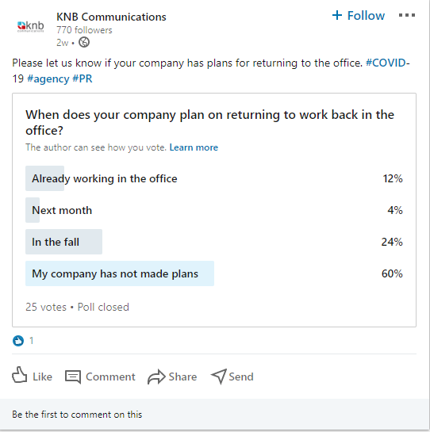Screen dimensions: 430x432
Task: Click the Comment speech bubble icon
Action: click(73, 377)
